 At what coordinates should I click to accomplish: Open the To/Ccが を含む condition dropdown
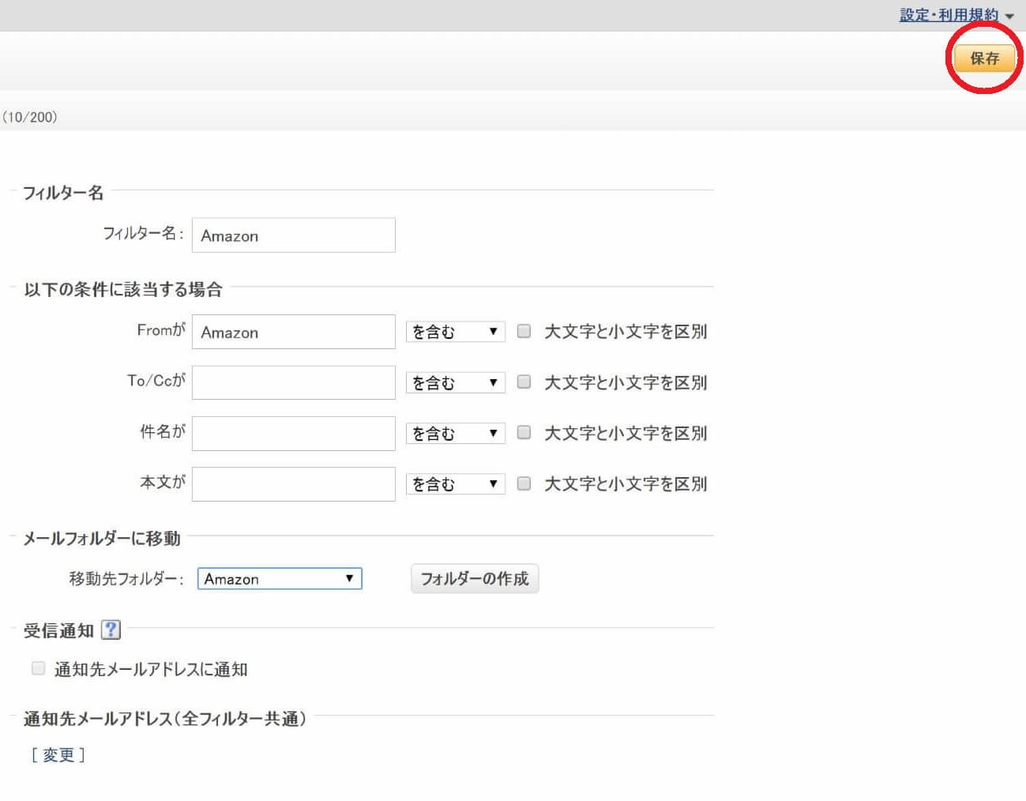pyautogui.click(x=455, y=383)
